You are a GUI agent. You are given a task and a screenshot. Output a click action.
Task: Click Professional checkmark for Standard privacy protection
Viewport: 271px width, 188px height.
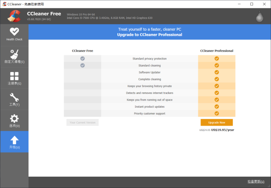click(x=216, y=58)
